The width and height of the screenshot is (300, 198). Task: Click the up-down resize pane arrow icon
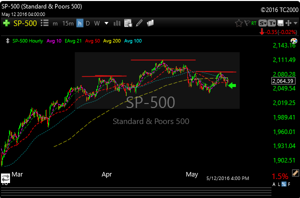click(8, 41)
